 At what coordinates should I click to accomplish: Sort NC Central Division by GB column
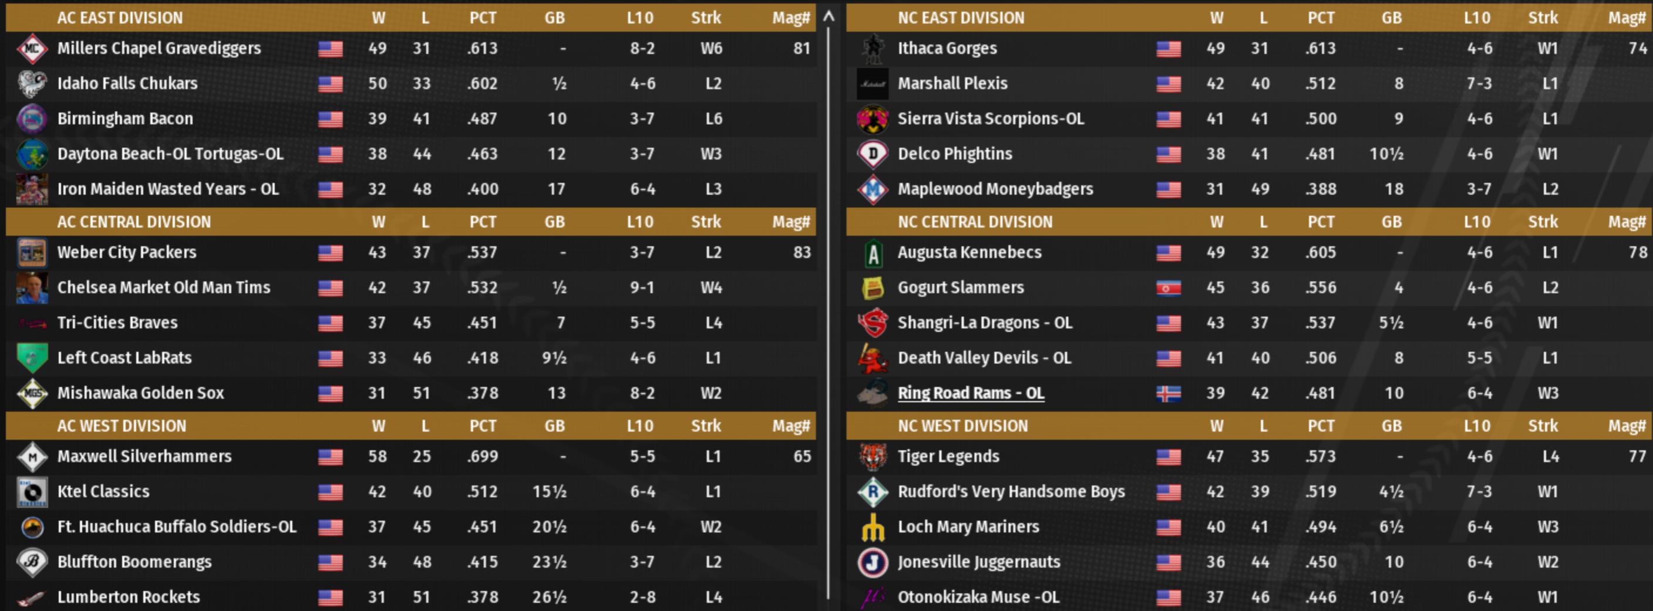click(1391, 222)
